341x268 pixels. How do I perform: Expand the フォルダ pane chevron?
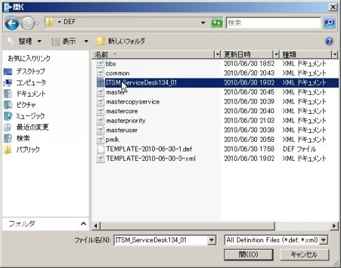click(83, 224)
